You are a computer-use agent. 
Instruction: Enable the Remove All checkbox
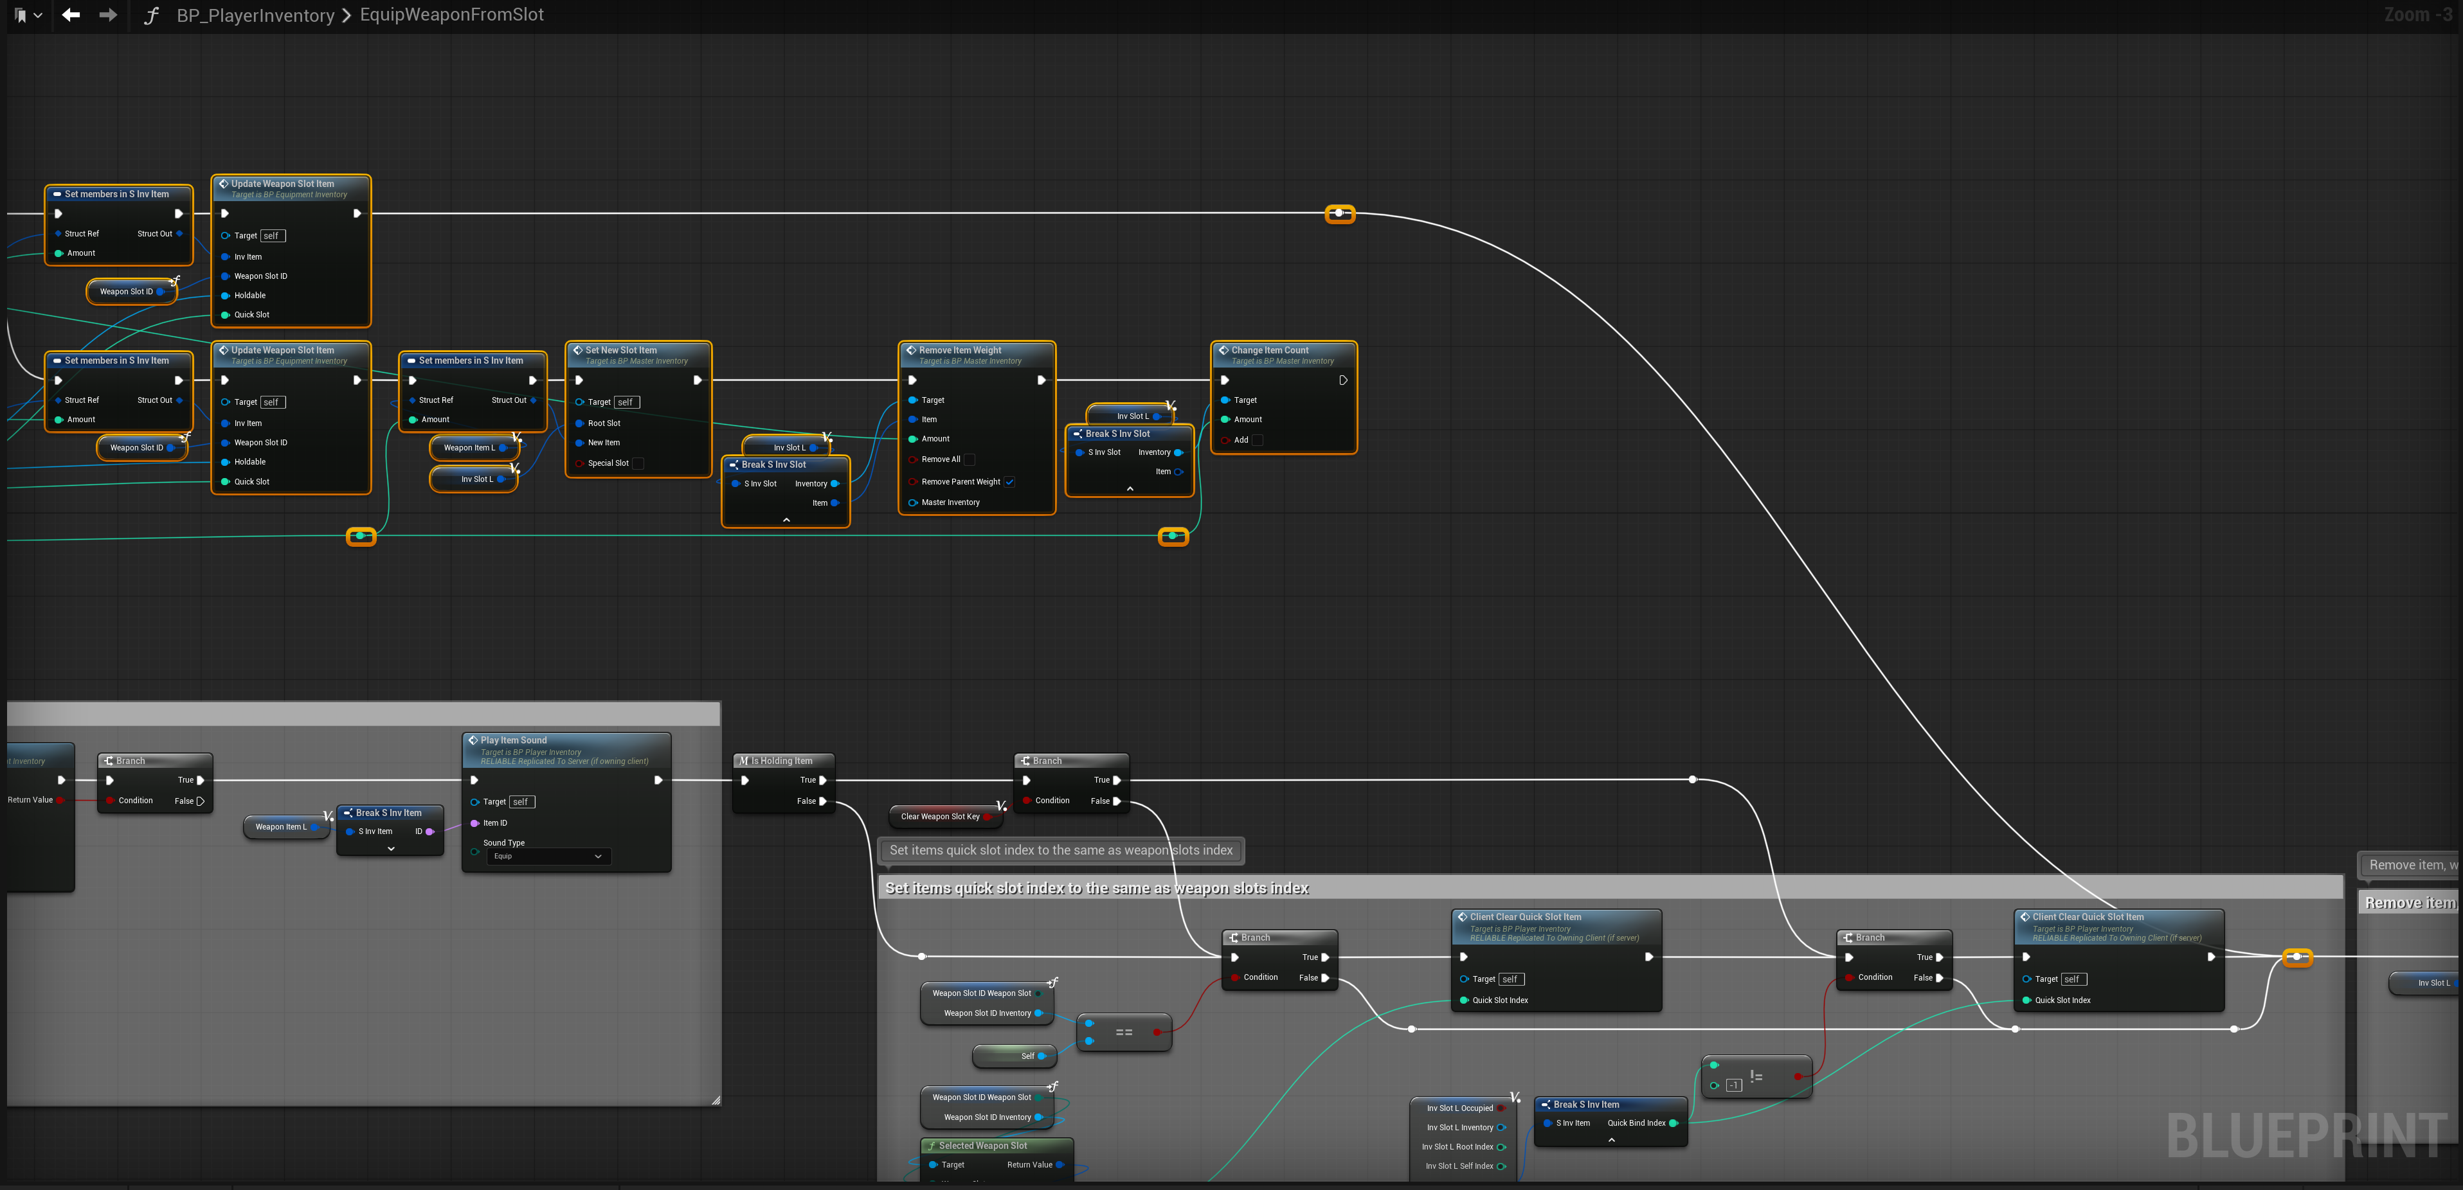pos(970,460)
